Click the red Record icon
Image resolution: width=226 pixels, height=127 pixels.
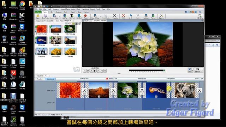[x=85, y=16]
